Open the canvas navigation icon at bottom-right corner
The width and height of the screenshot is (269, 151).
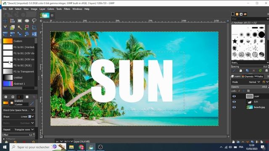click(x=228, y=137)
